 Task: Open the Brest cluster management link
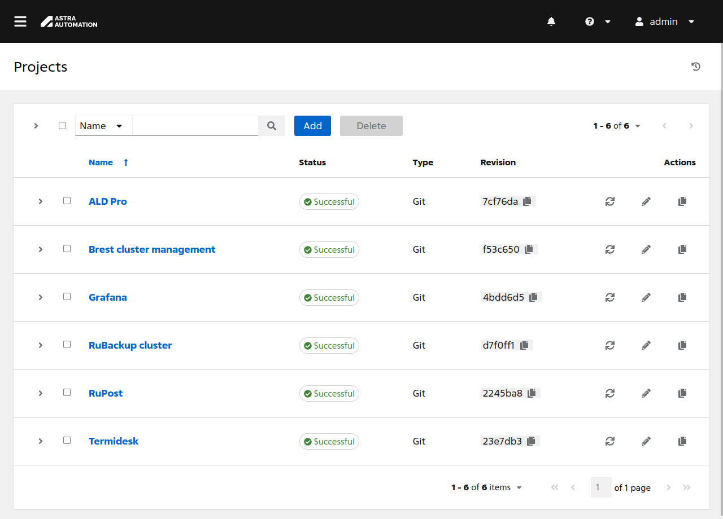[152, 249]
